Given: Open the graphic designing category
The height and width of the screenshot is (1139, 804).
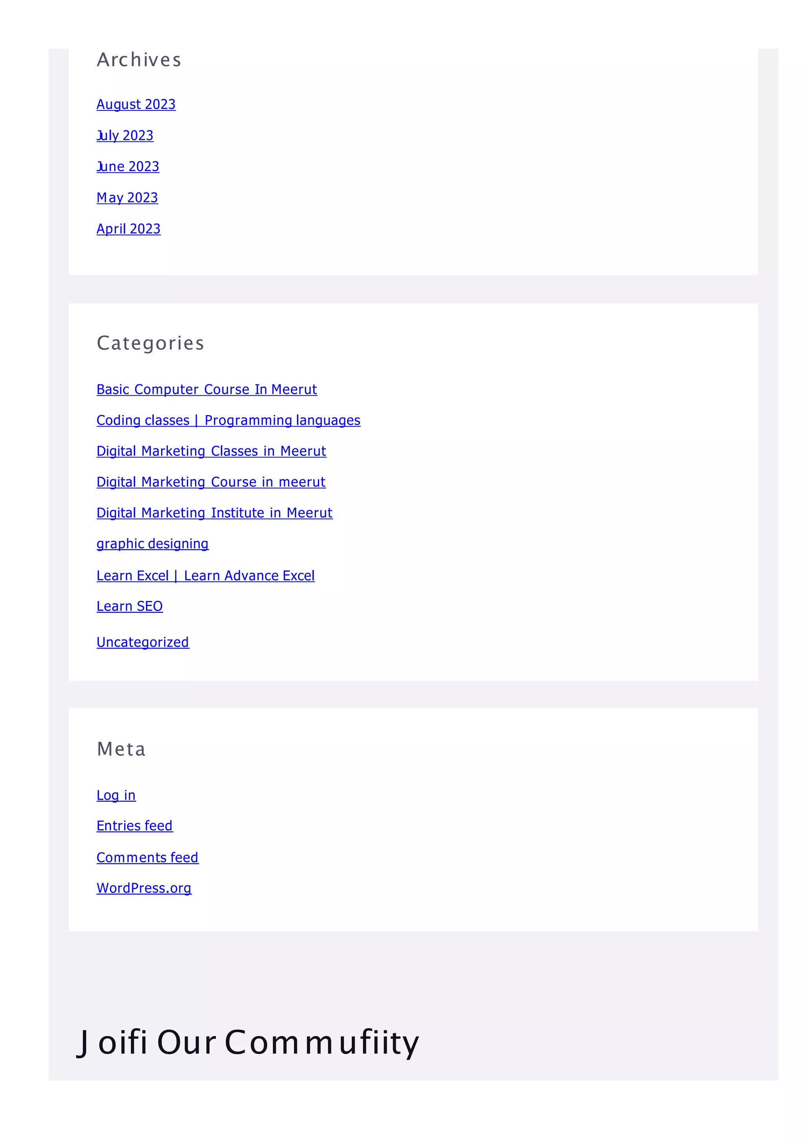Looking at the screenshot, I should (x=153, y=544).
